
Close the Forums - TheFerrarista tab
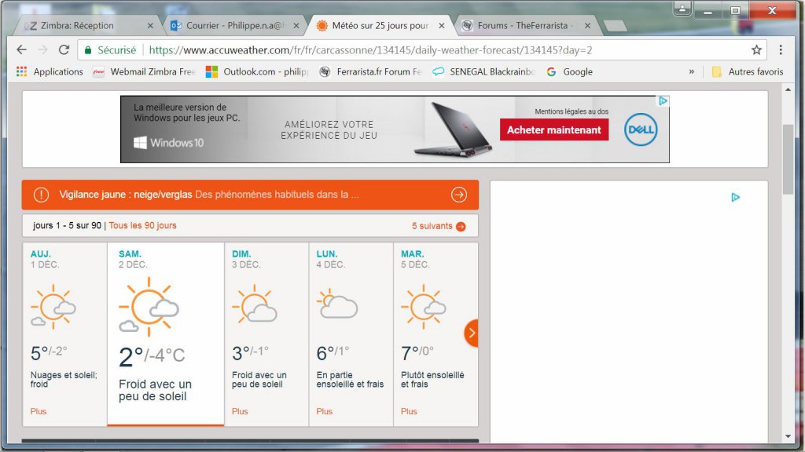[587, 26]
